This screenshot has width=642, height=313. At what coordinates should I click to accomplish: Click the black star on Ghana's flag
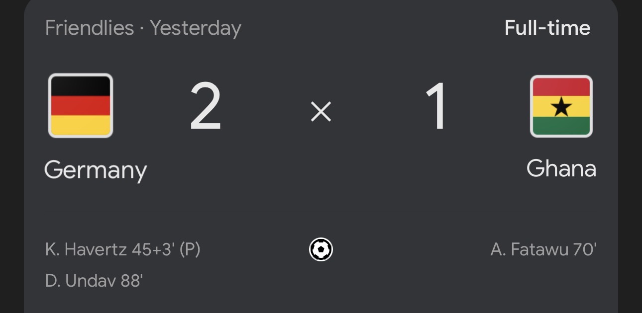561,106
